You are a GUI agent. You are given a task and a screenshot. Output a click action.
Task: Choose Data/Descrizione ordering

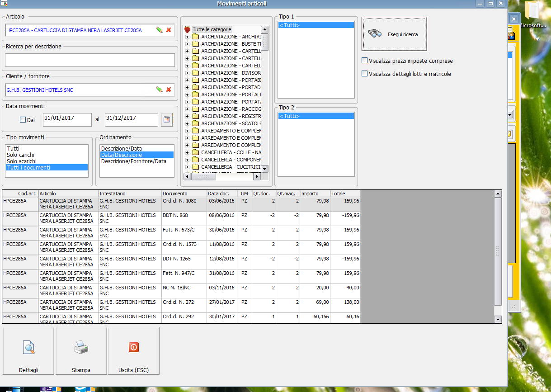pyautogui.click(x=137, y=155)
